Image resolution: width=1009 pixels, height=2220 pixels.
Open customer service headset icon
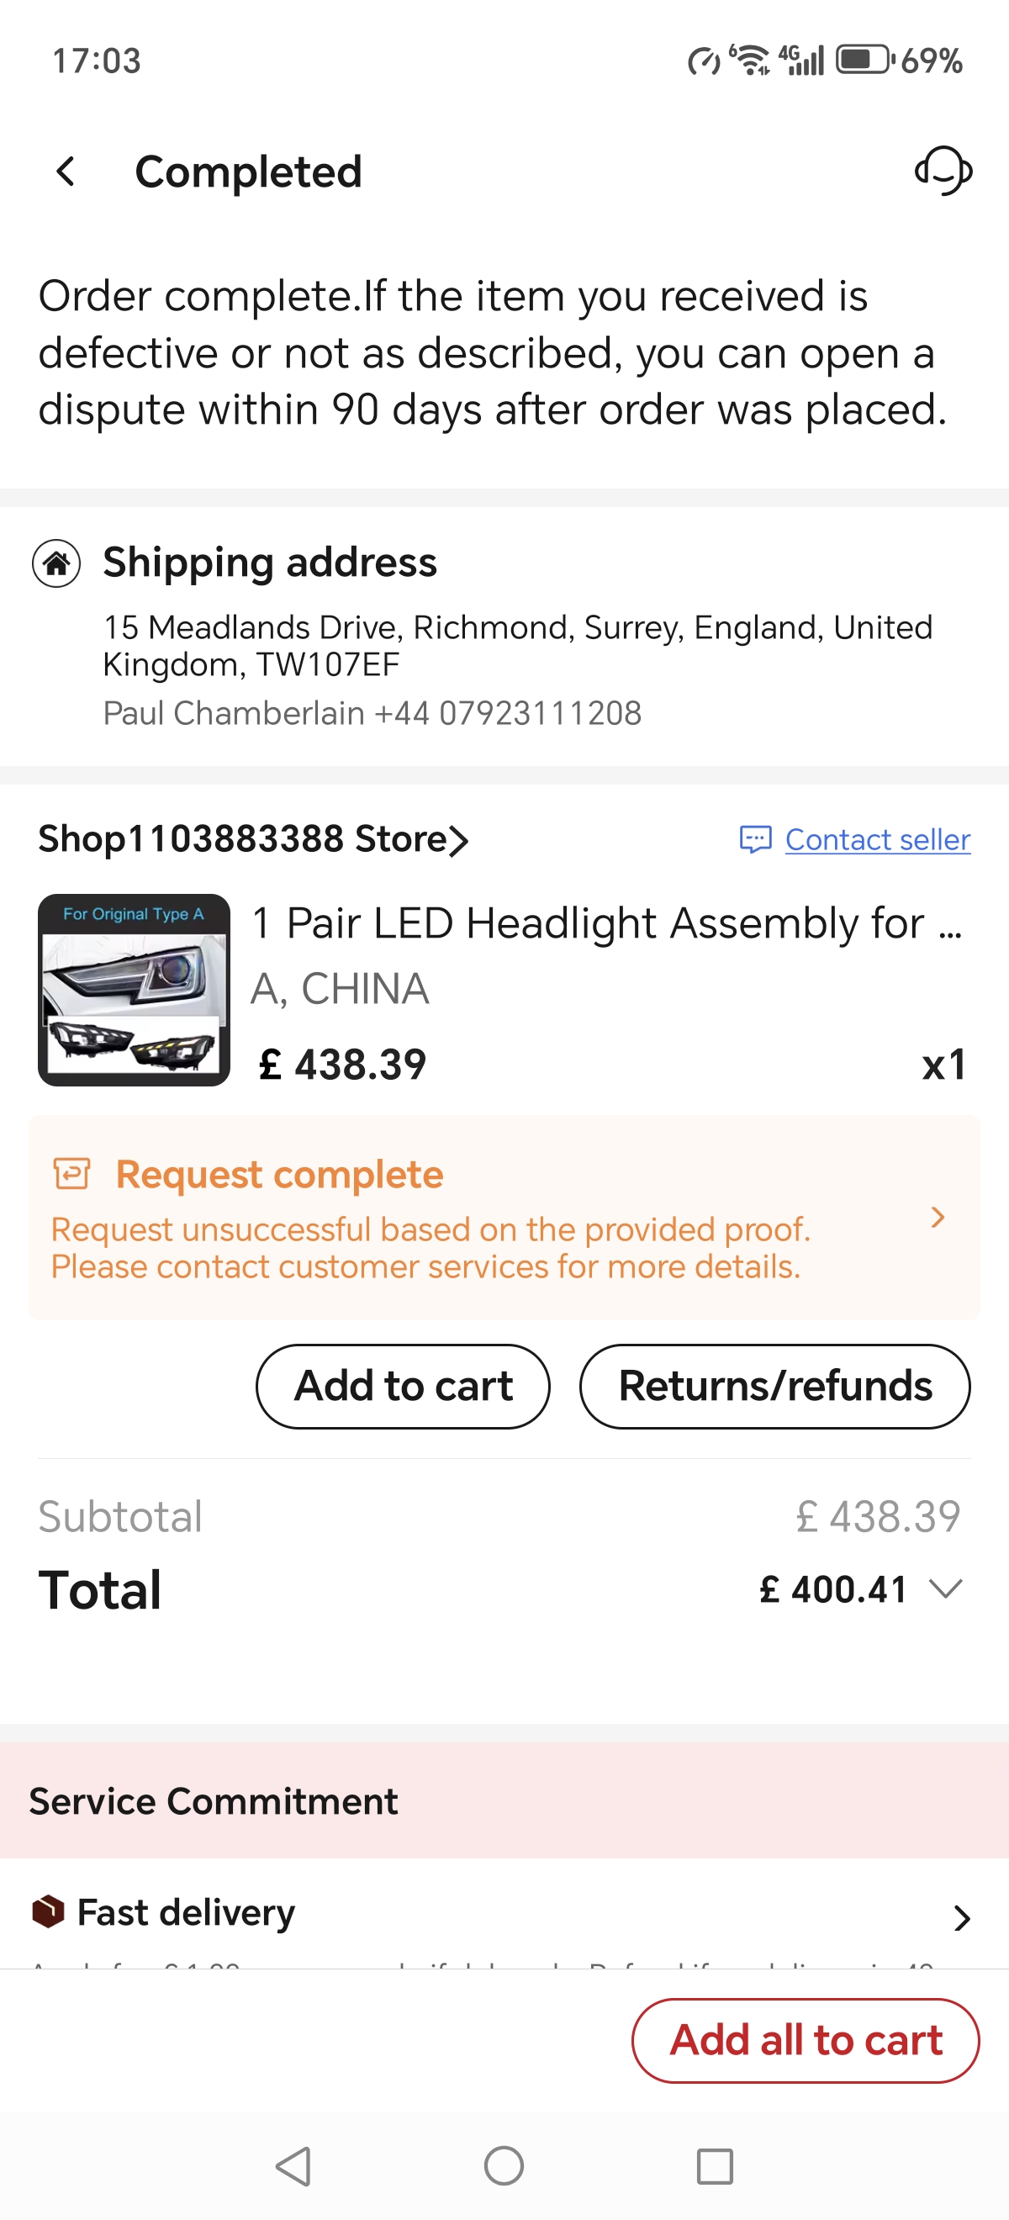(943, 171)
